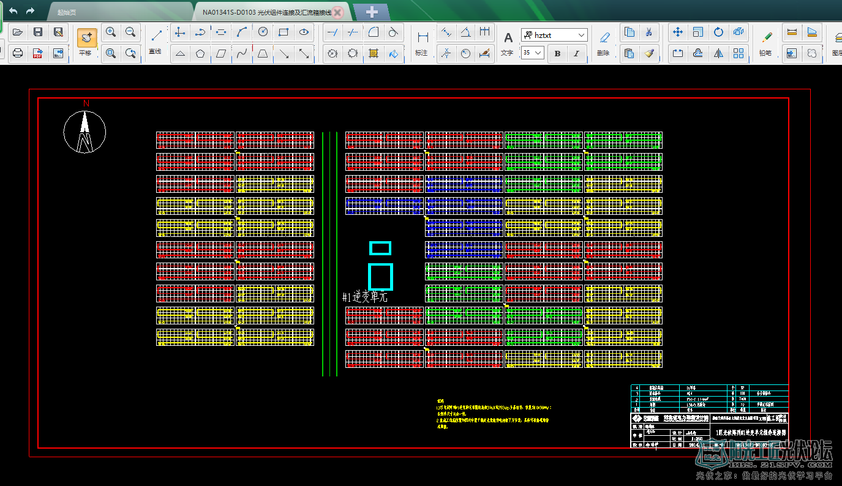Viewport: 842px width, 486px height.
Task: Click the paste clipboard icon
Action: tap(629, 53)
